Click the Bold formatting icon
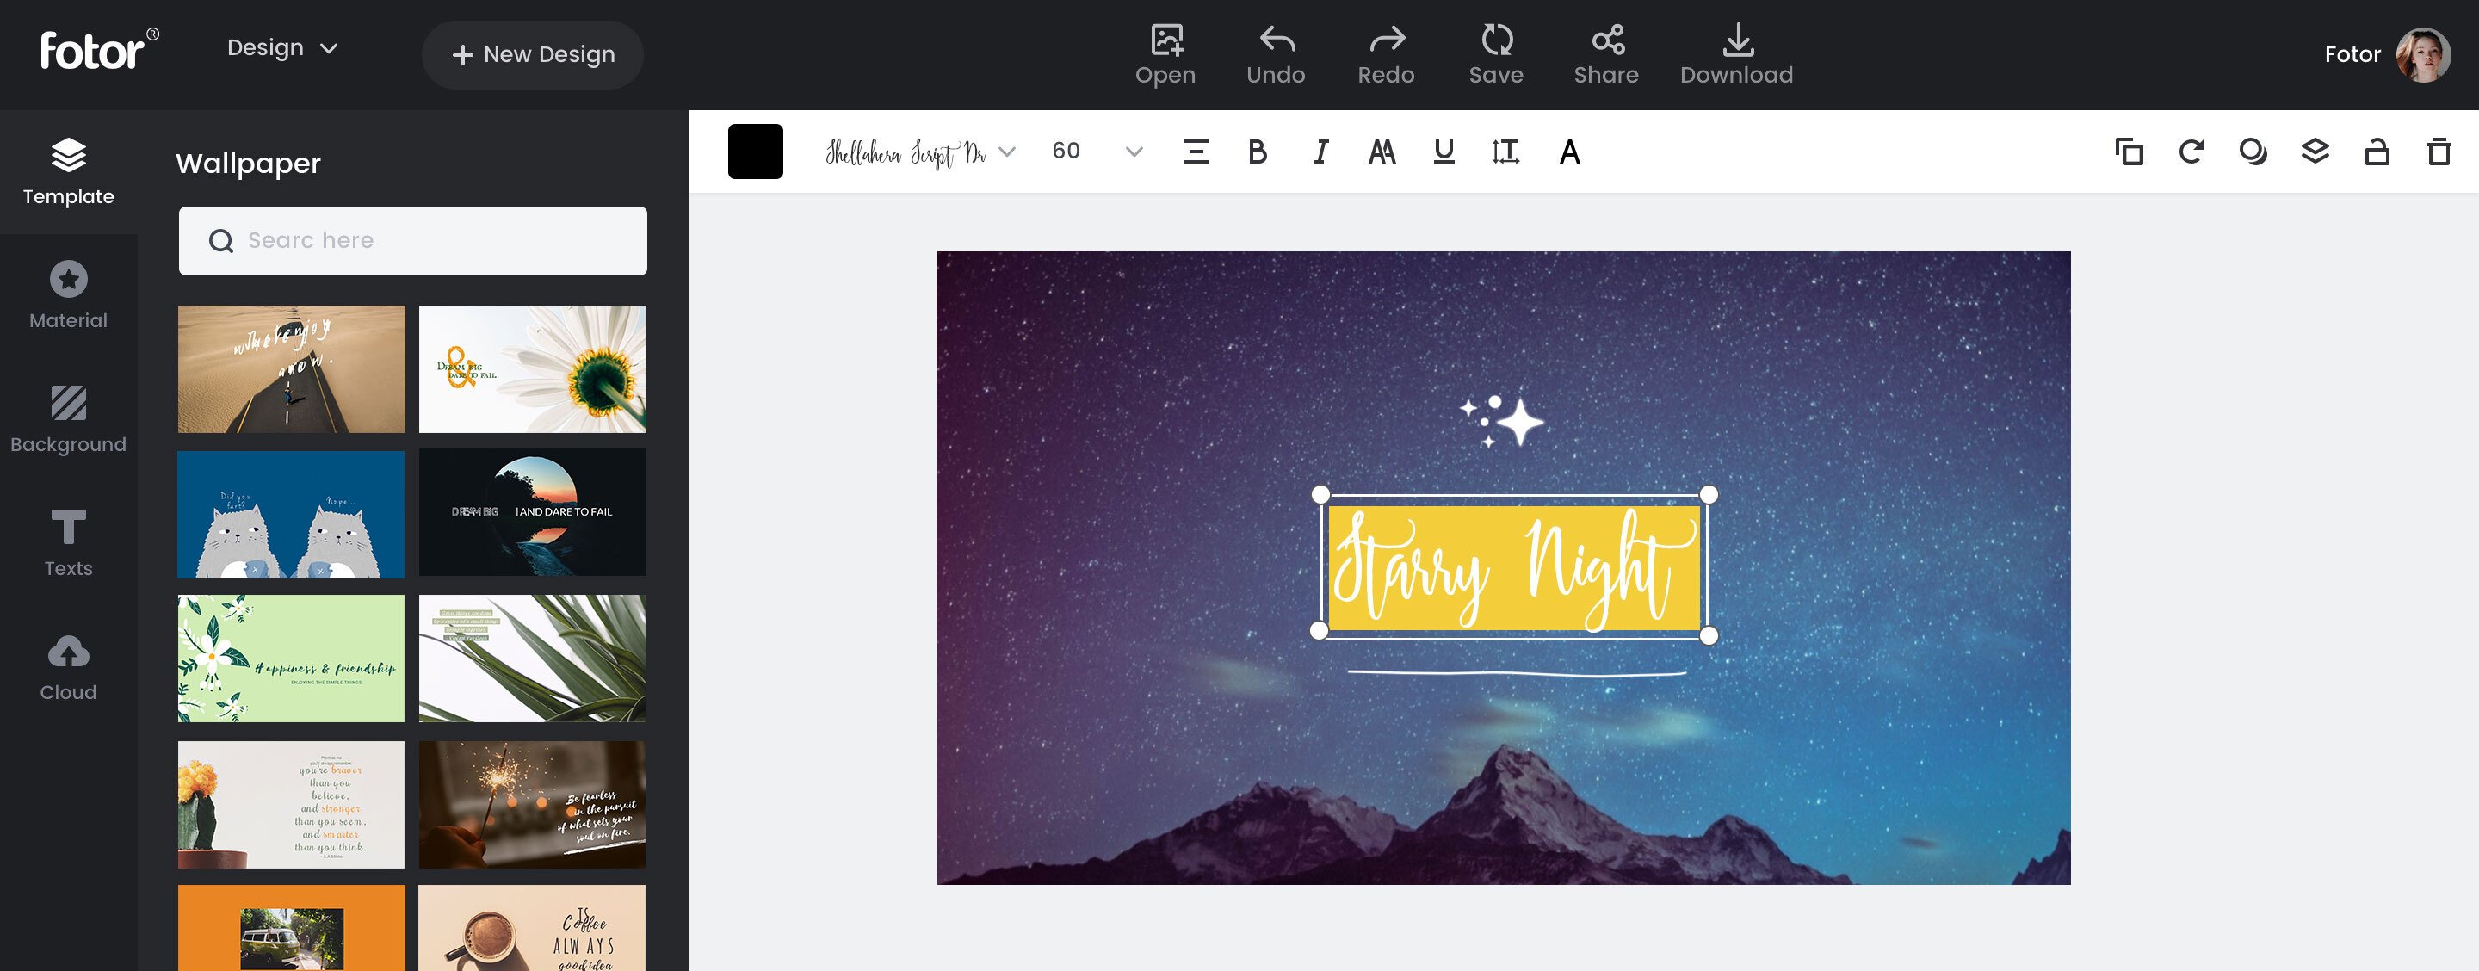This screenshot has height=971, width=2479. pos(1258,152)
